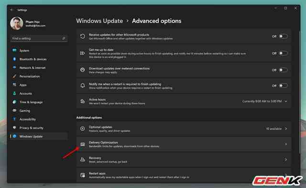Open the Gaming sidebar label
The height and width of the screenshot is (188, 306).
[25, 111]
